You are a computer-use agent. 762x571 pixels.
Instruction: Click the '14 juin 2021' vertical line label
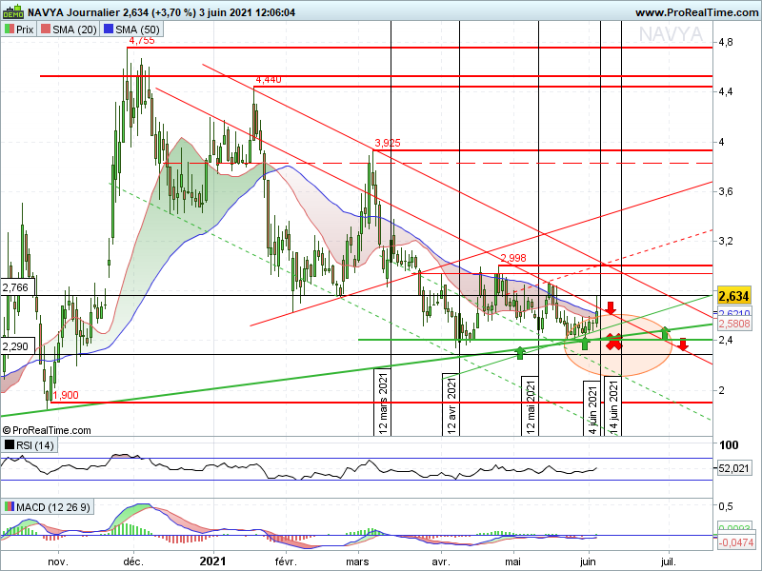point(613,407)
